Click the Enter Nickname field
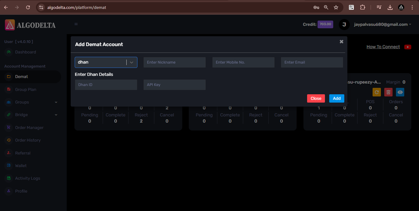The width and height of the screenshot is (419, 211). [x=174, y=62]
